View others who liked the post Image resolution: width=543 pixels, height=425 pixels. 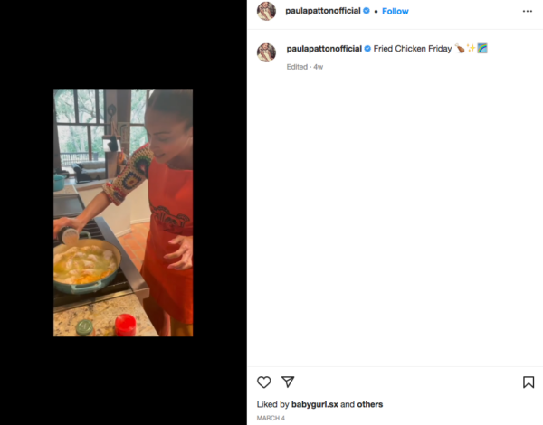click(x=370, y=404)
